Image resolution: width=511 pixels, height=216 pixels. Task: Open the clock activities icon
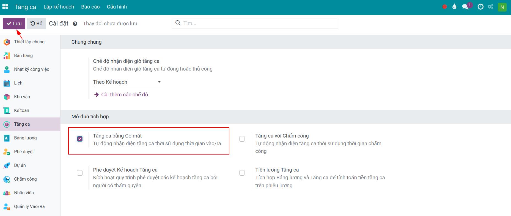pos(480,7)
